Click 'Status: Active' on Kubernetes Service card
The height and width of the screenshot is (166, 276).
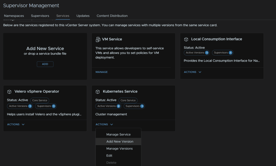(x=106, y=100)
